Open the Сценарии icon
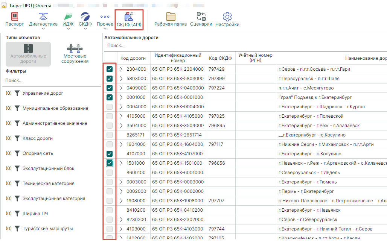This screenshot has width=387, height=241. point(201,17)
